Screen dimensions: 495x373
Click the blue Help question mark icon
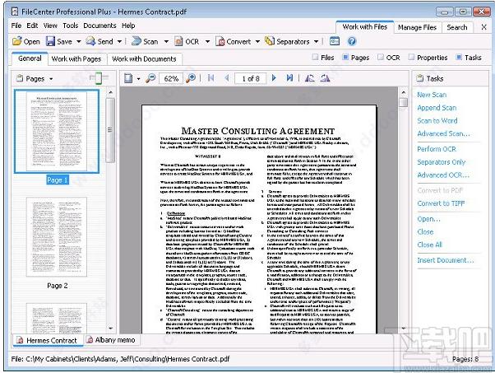pyautogui.click(x=352, y=41)
